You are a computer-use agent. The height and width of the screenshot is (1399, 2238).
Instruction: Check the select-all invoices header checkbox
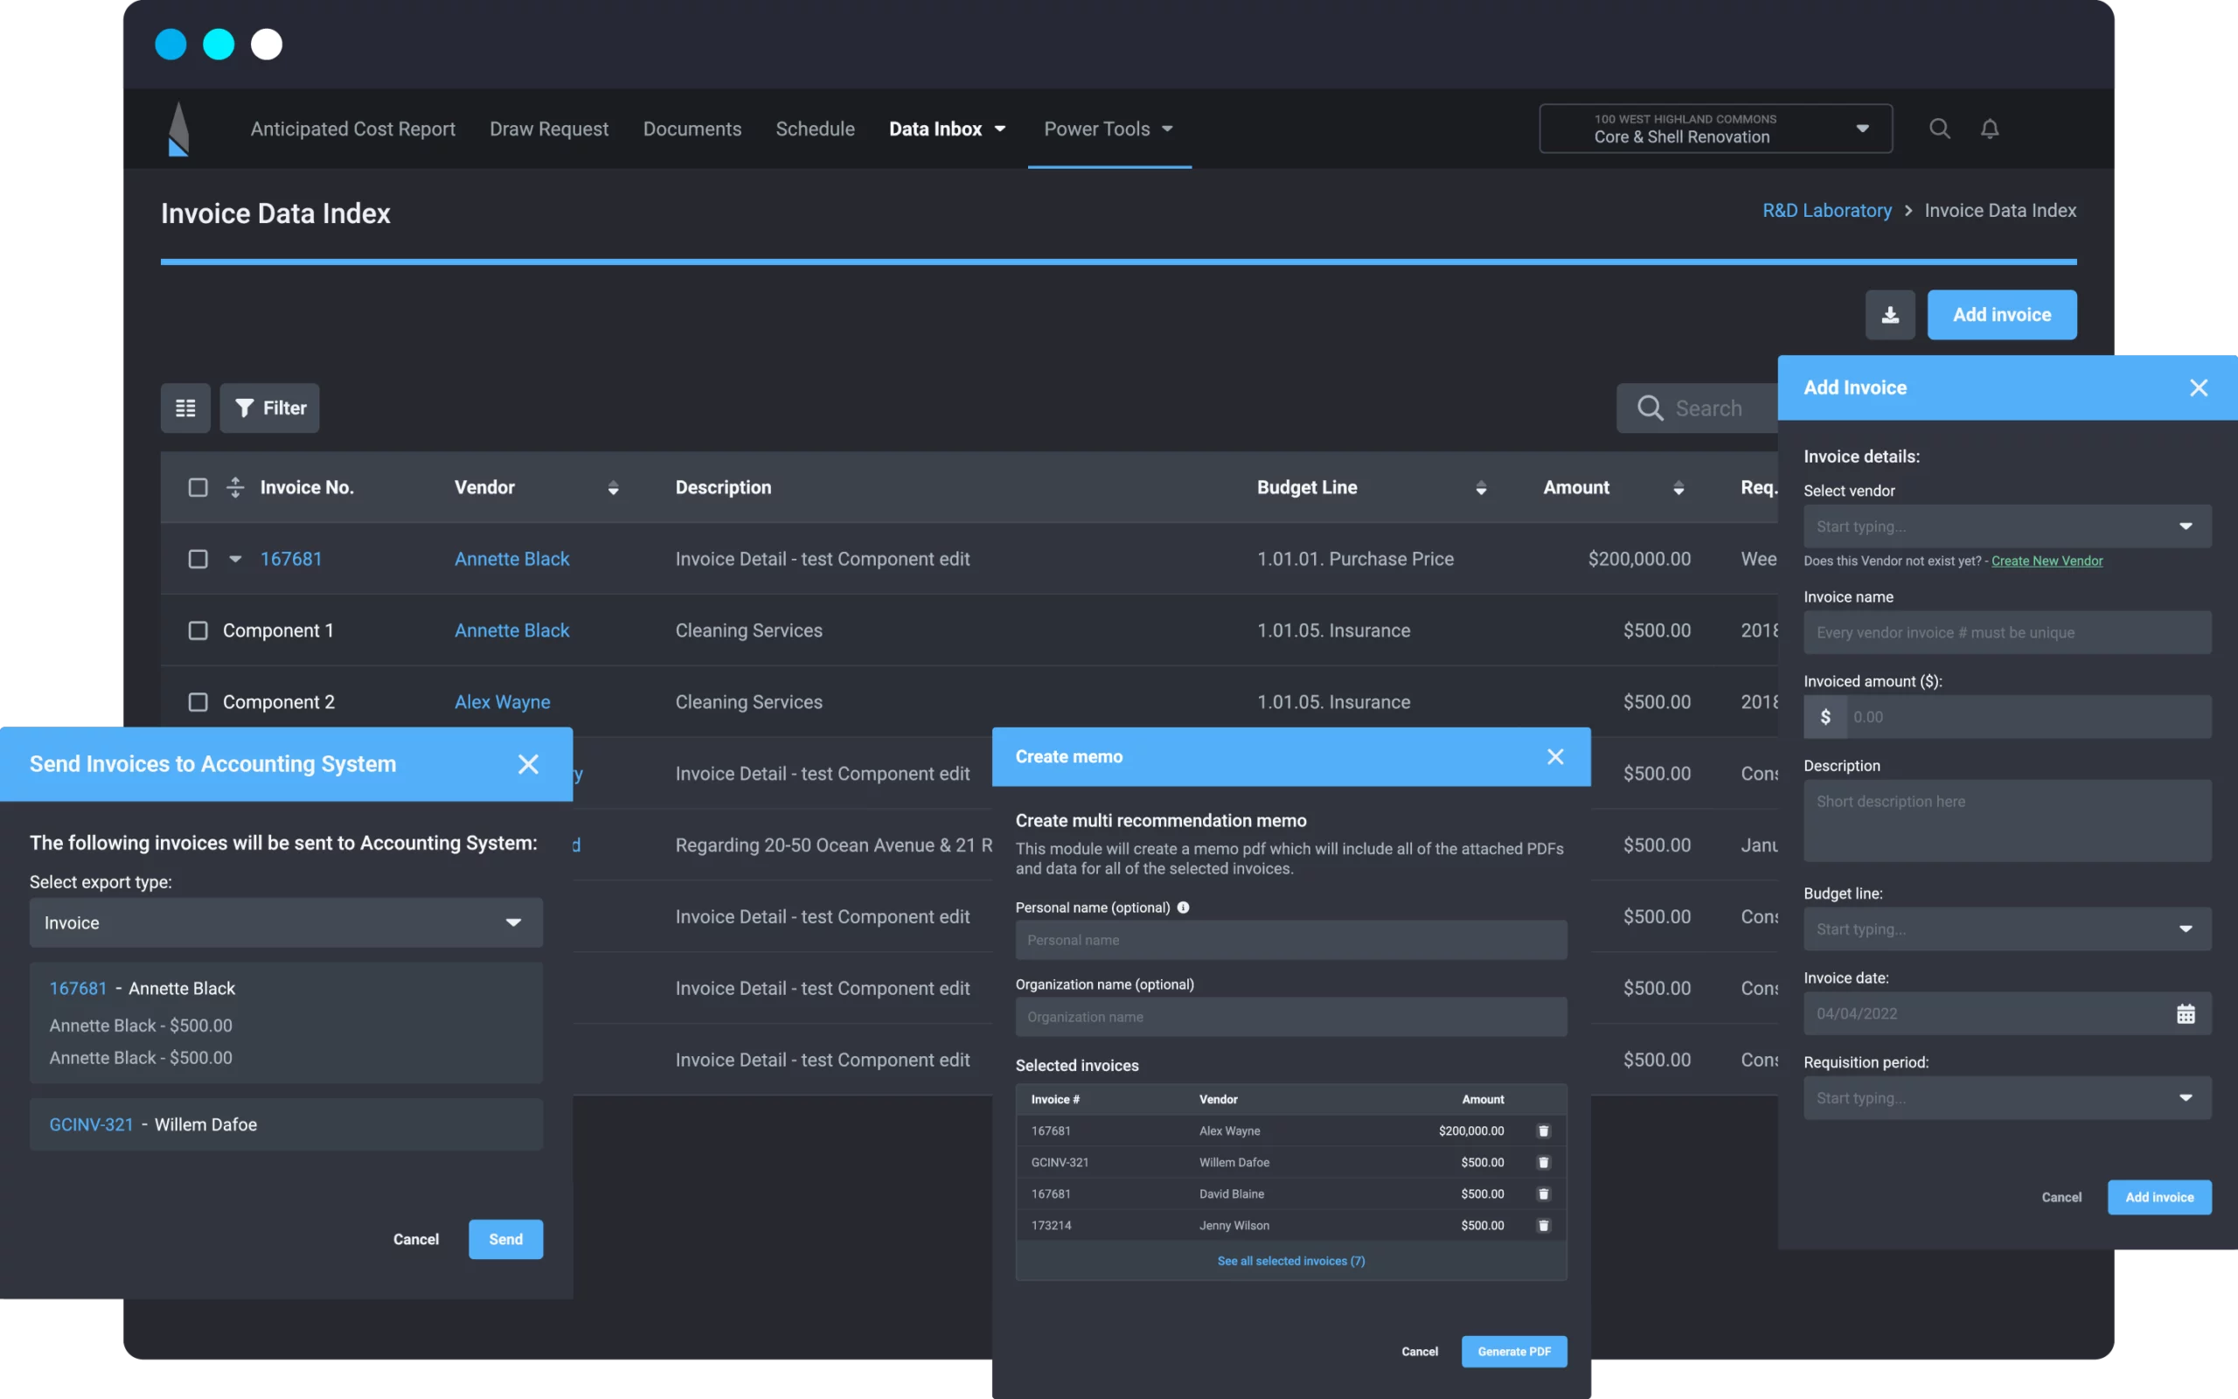coord(198,488)
